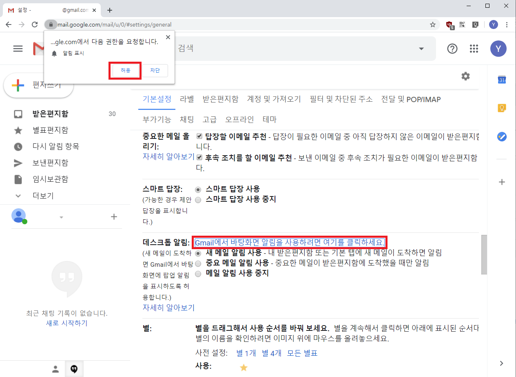Open a new browser tab
516x377 pixels.
pos(109,10)
